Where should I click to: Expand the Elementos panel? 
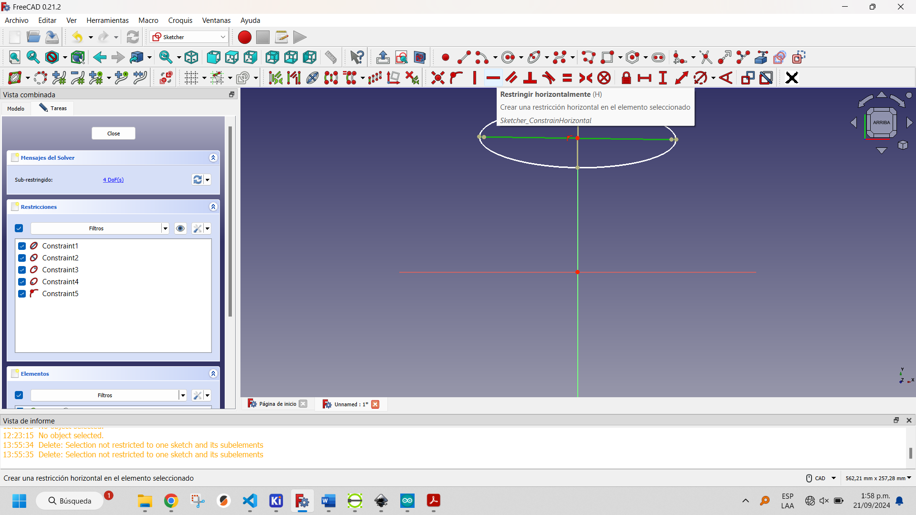tap(213, 373)
